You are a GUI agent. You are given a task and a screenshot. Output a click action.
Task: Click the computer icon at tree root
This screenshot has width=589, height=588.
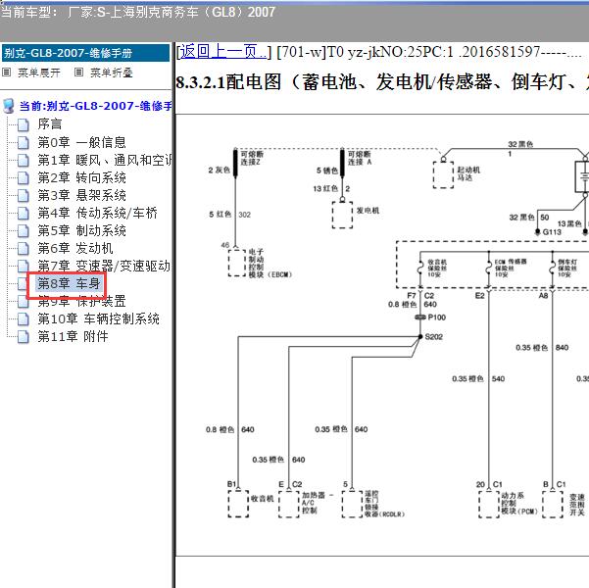tap(8, 106)
